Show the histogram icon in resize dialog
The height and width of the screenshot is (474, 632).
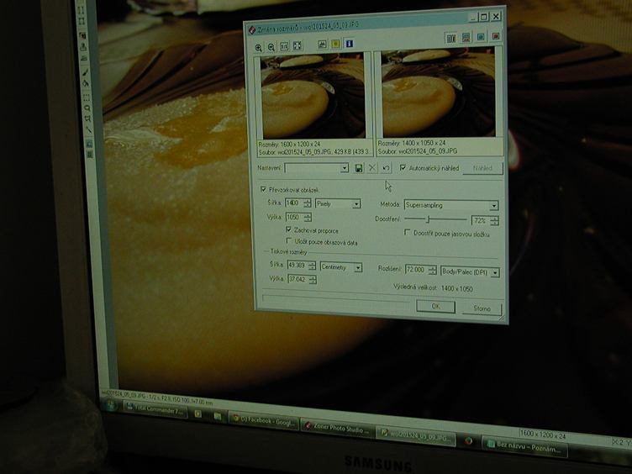[322, 45]
